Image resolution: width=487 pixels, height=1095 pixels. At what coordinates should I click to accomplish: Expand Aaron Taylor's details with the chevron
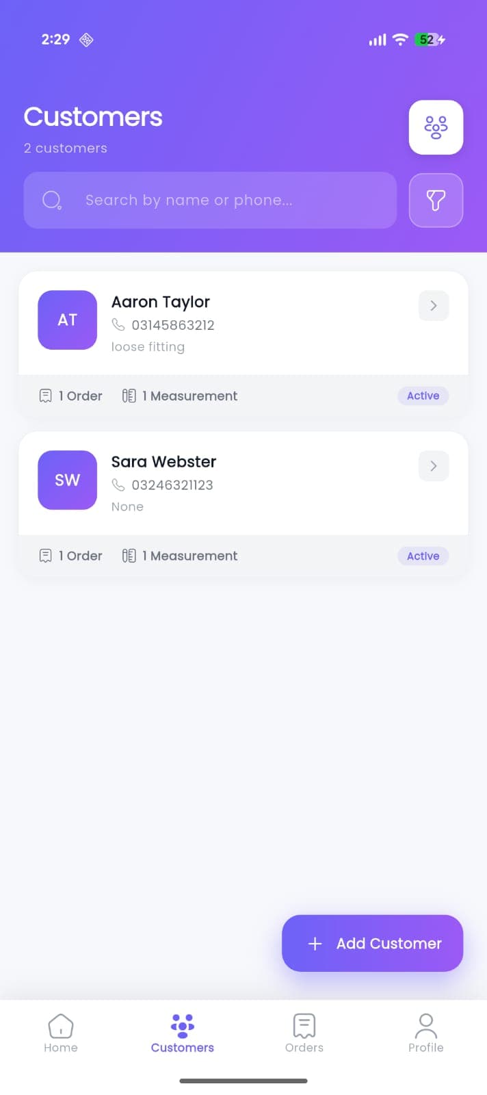click(433, 305)
